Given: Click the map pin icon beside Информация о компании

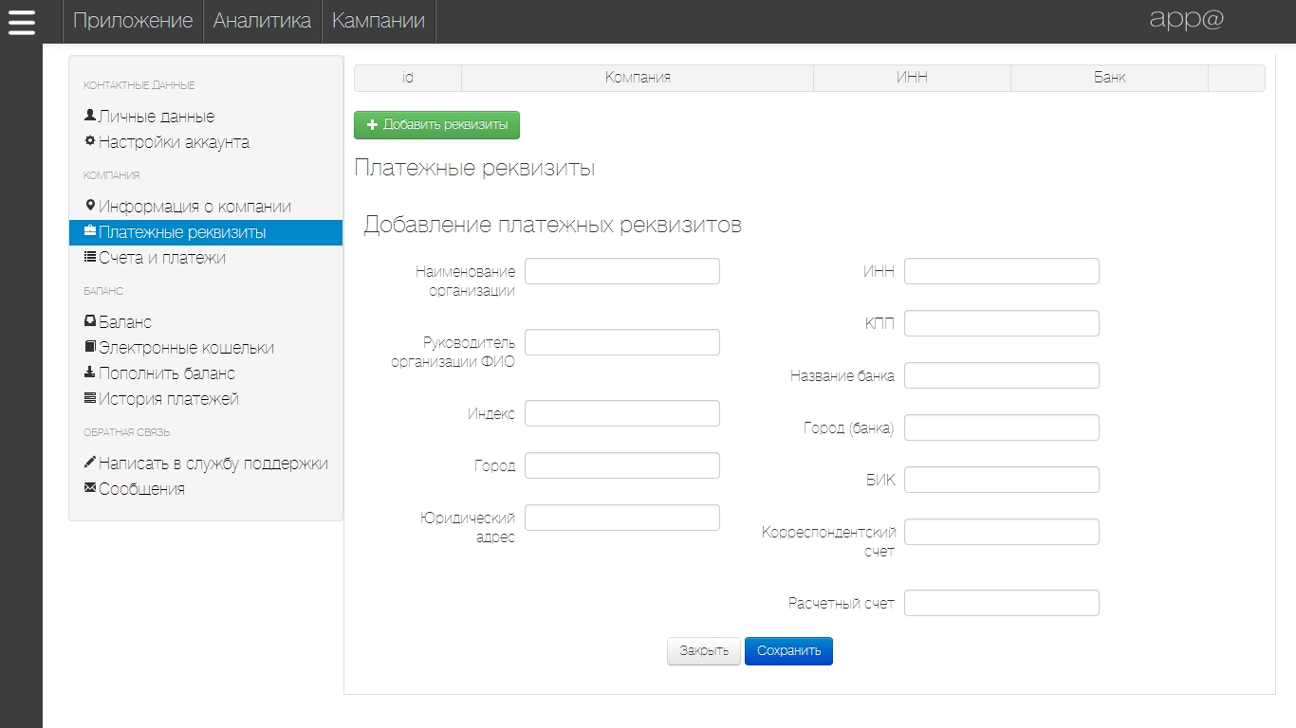Looking at the screenshot, I should [x=90, y=206].
